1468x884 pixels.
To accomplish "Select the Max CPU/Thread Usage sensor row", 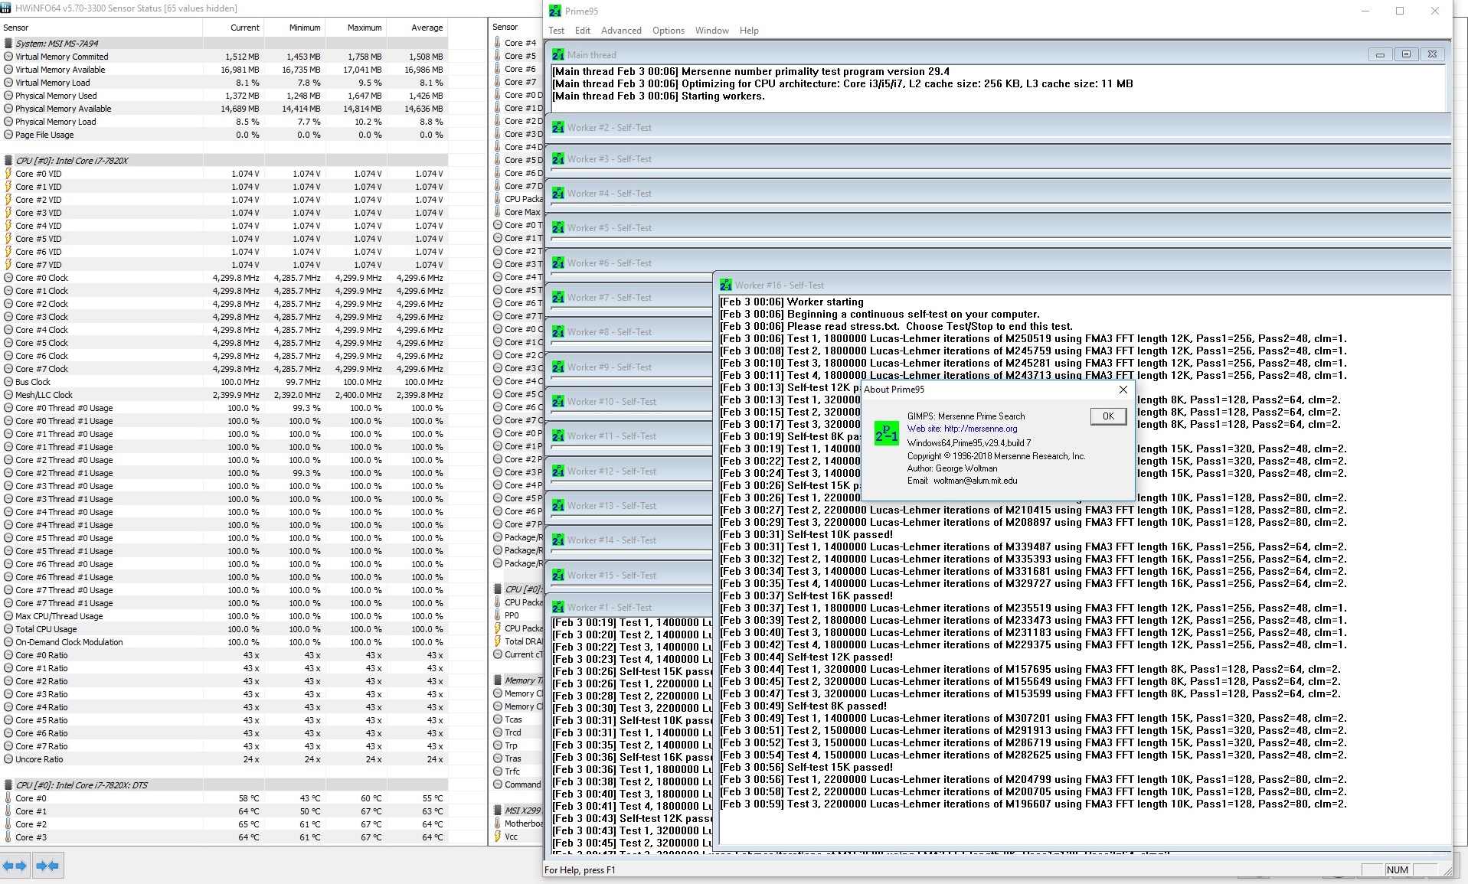I will [x=224, y=616].
